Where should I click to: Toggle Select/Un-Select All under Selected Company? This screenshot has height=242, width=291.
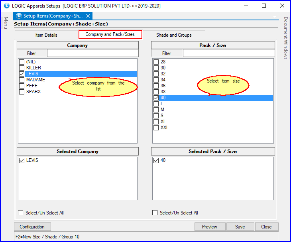21,213
